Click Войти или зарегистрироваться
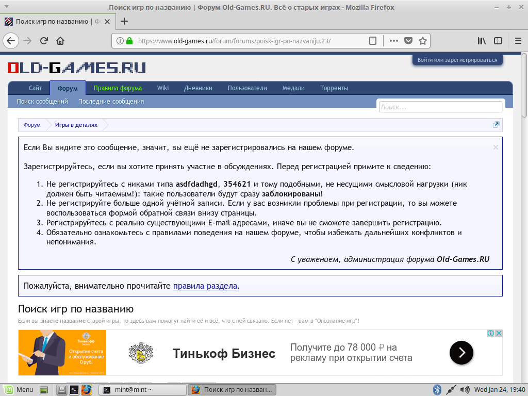Screen dimensions: 528x396 457,59
